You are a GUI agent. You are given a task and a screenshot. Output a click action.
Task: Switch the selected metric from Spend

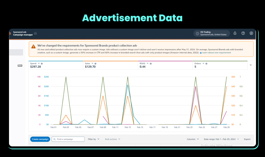click(x=38, y=63)
